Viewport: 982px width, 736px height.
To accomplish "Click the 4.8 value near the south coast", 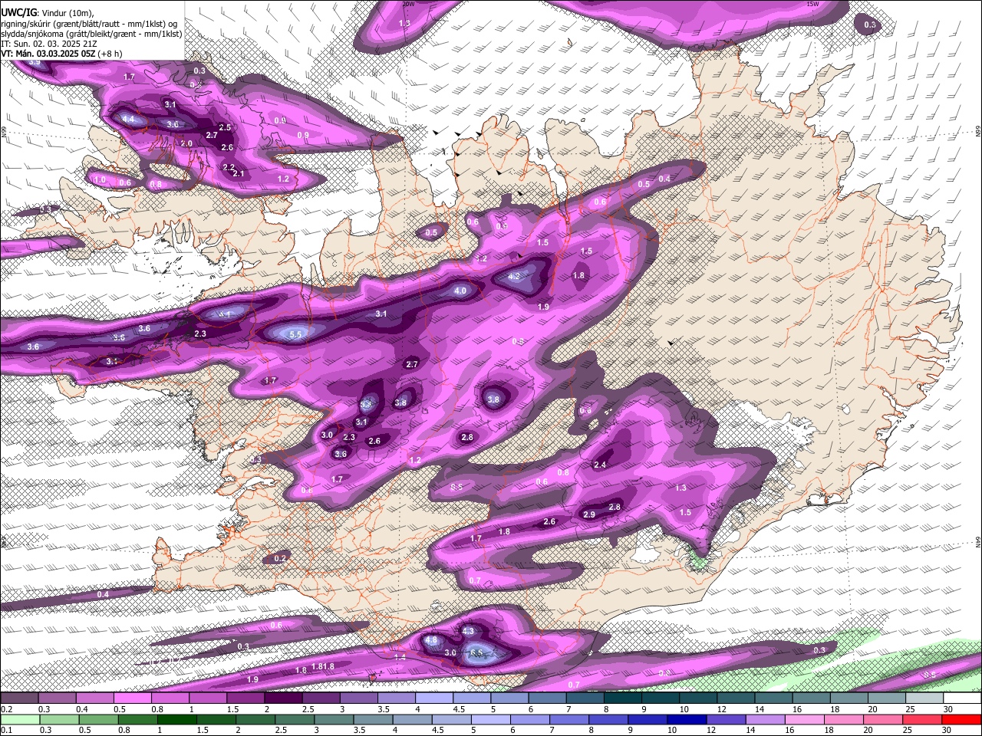I will click(x=430, y=640).
